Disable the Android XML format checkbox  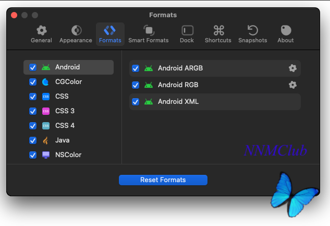coord(136,102)
